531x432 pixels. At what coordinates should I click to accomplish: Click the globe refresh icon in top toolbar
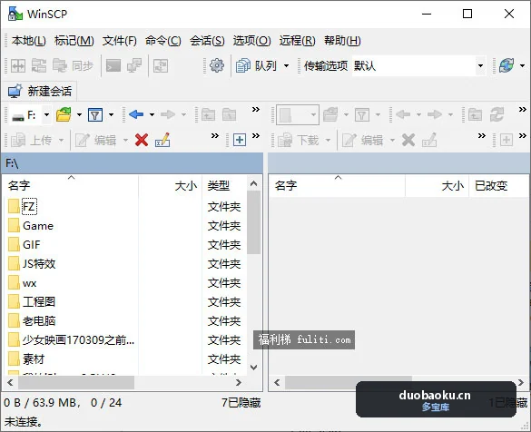506,65
